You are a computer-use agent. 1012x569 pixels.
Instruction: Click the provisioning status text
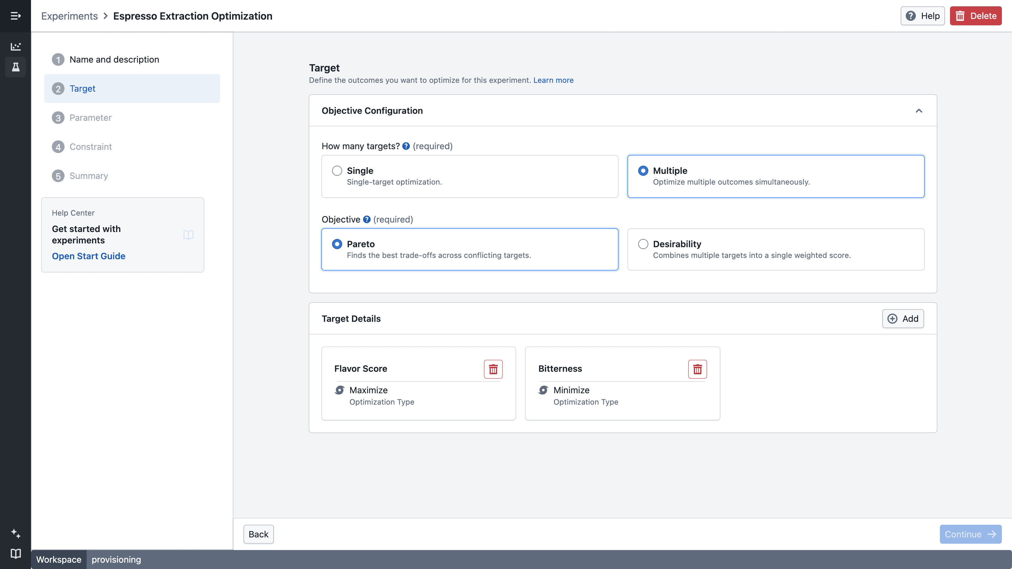116,559
